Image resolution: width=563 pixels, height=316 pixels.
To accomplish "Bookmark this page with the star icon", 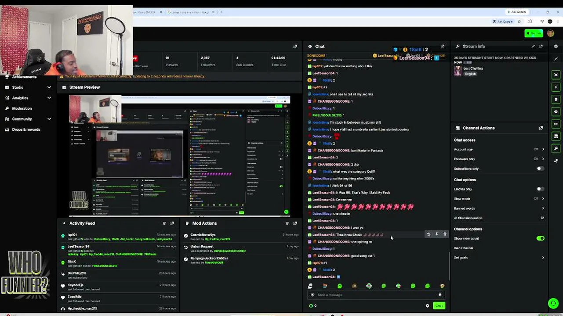I will pos(519,22).
